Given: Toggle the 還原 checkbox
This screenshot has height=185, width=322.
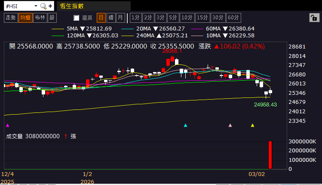Looking at the screenshot, I should tap(77, 18).
